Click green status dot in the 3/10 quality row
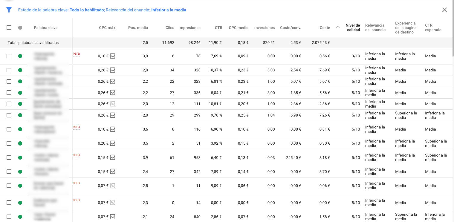This screenshot has width=454, height=222. point(20,56)
